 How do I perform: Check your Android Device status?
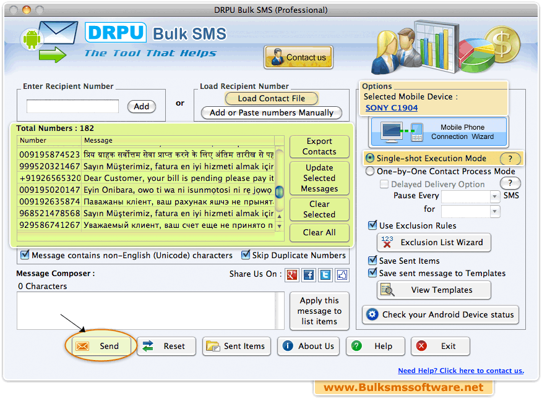tap(440, 314)
